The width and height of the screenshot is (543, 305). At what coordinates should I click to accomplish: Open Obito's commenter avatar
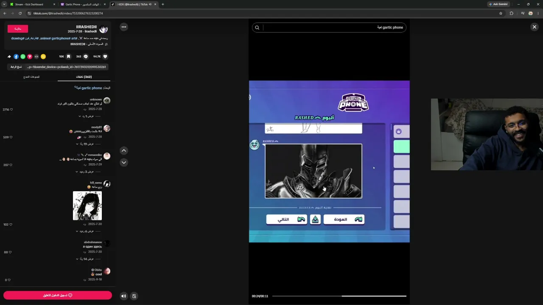(107, 271)
